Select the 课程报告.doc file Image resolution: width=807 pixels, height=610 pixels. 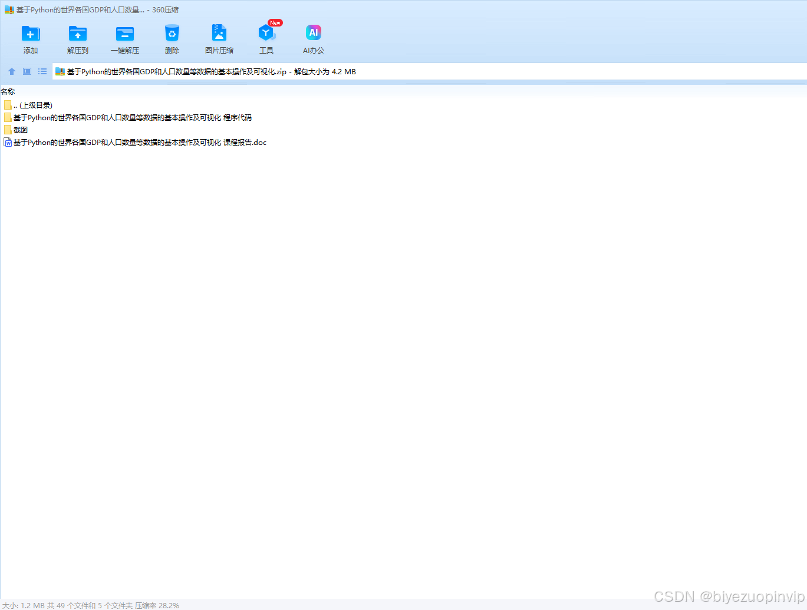click(x=135, y=142)
